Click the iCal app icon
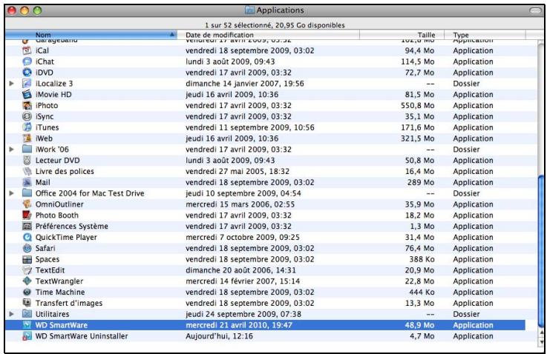 point(27,50)
